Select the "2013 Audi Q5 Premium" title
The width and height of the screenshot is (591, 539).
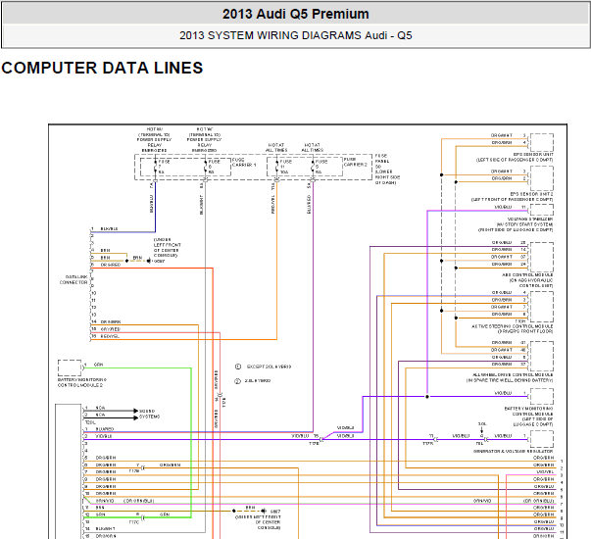296,14
